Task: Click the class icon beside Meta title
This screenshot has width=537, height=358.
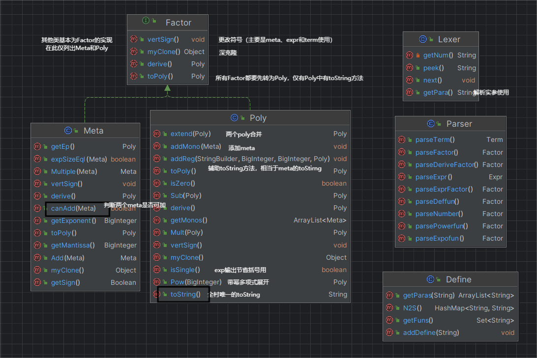Action: pos(68,131)
